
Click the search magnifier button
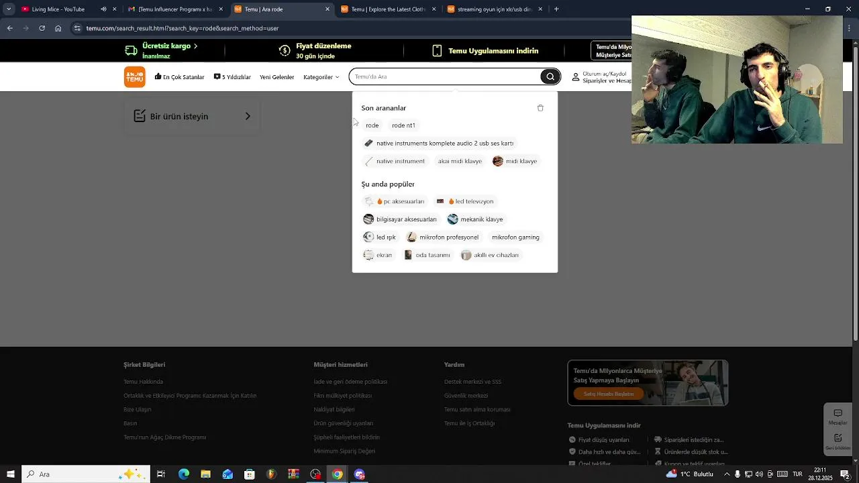pyautogui.click(x=550, y=76)
